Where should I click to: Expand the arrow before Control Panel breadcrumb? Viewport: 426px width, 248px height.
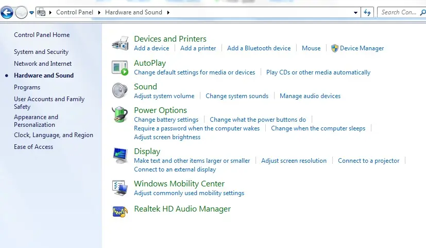click(x=50, y=12)
